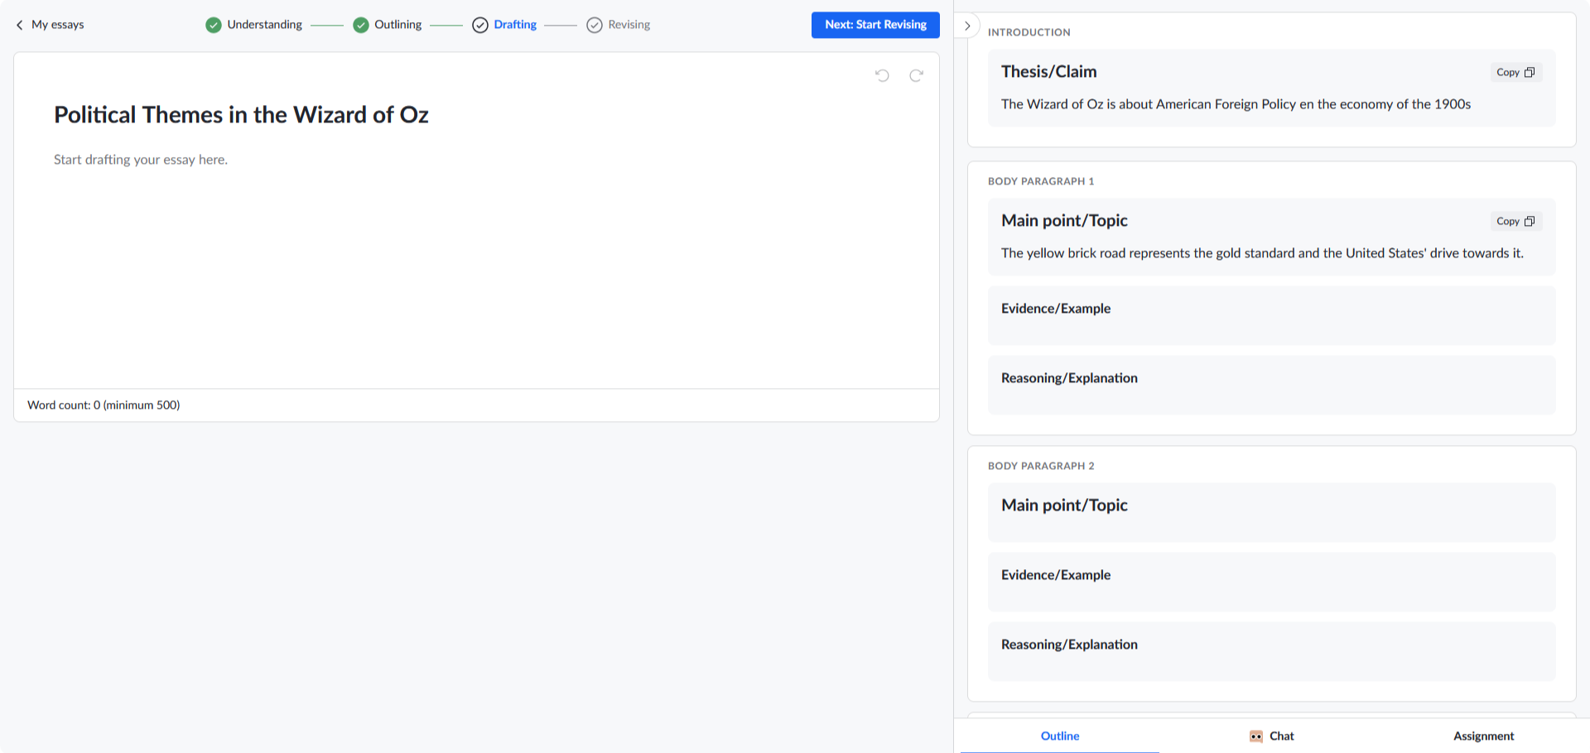Click the BODY PARAGRAPH 2 label
This screenshot has width=1590, height=753.
(1041, 466)
